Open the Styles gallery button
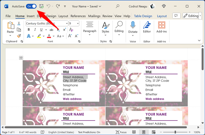The image size is (205, 135). pos(106,29)
